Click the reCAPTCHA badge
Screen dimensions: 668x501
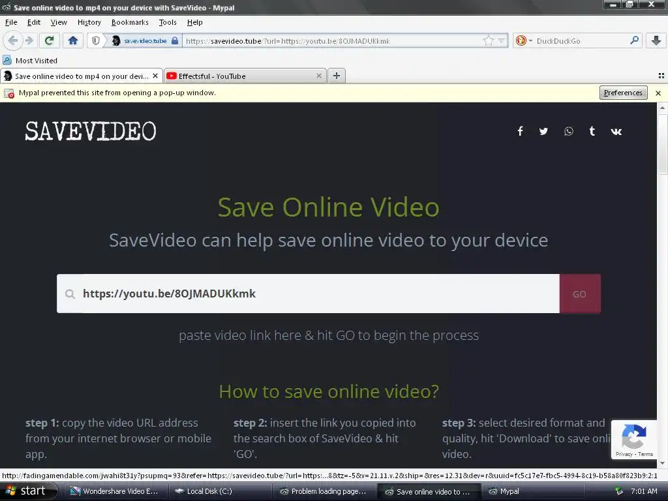point(633,439)
